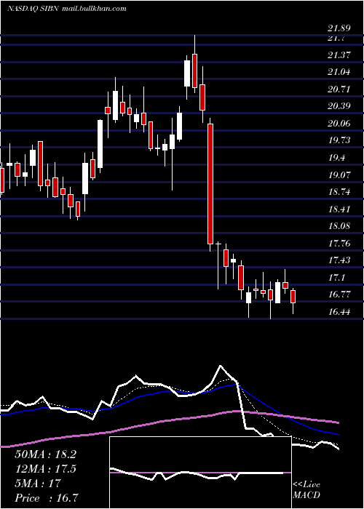Click the MACD inset chart panel
Viewport: 364px width, 509px height.
pos(200,473)
